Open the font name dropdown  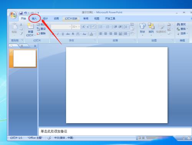coord(70,27)
